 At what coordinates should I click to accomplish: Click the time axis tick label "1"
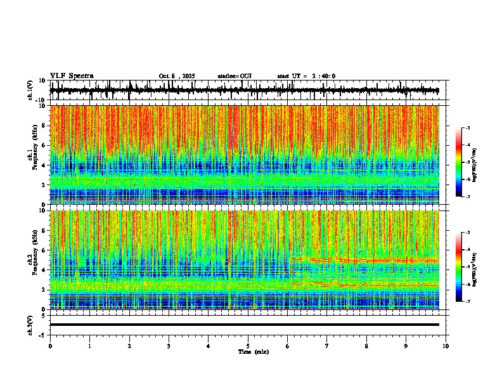[x=89, y=346]
